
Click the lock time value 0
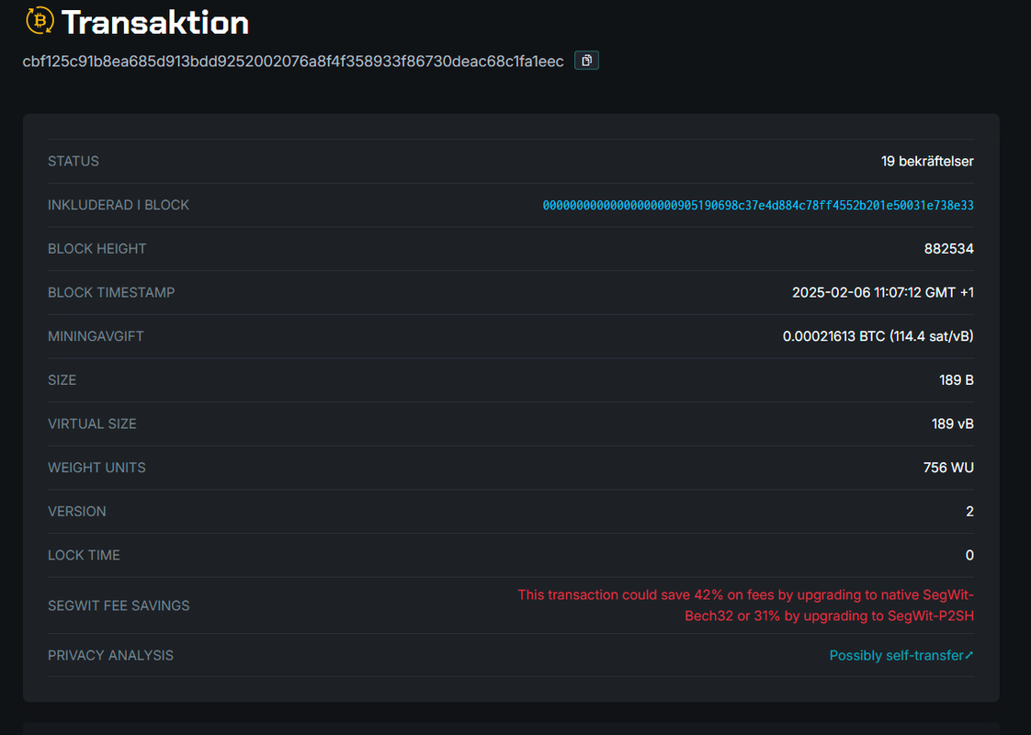pos(969,556)
